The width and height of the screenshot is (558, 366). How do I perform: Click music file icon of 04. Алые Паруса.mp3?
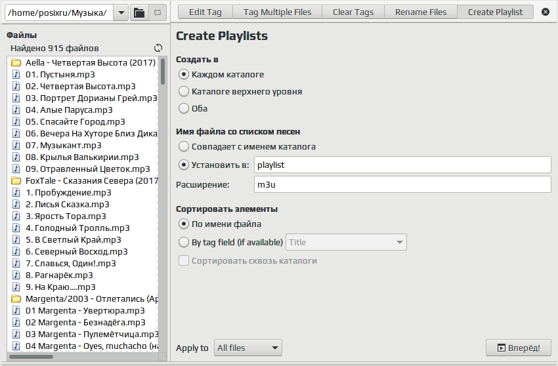point(16,110)
